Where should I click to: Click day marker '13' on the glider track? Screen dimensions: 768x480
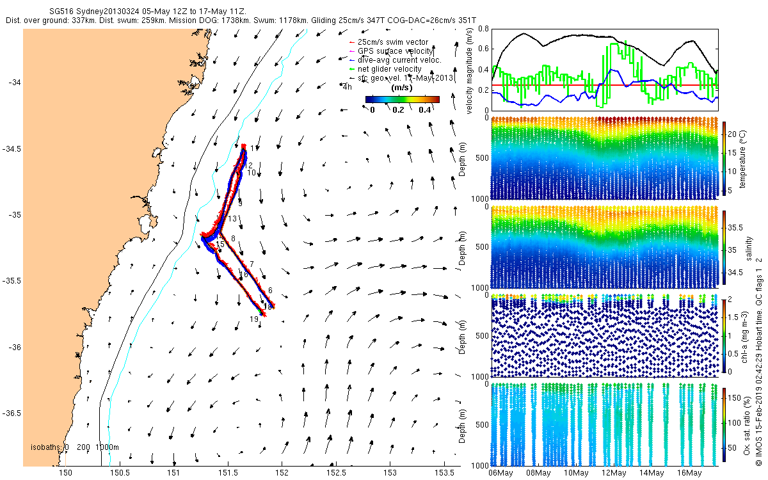pos(232,219)
